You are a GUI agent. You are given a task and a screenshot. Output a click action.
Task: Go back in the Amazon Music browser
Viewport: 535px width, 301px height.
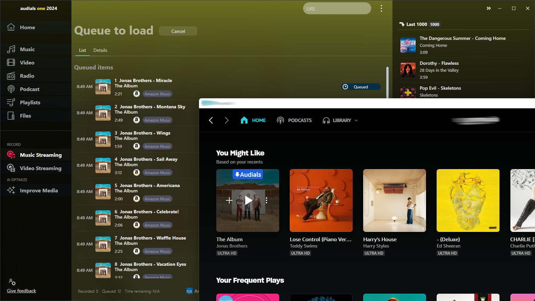[x=211, y=120]
